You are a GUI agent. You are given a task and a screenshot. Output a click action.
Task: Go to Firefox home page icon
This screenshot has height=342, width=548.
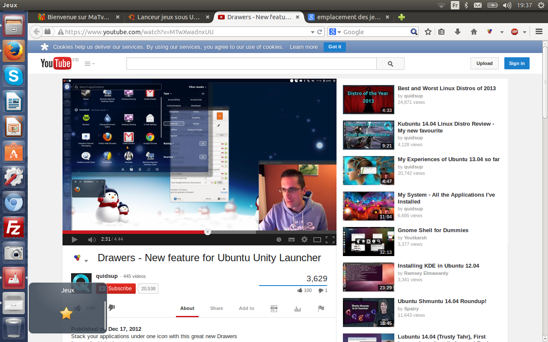pyautogui.click(x=474, y=32)
